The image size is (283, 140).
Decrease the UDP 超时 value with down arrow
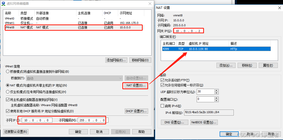pos(216,93)
